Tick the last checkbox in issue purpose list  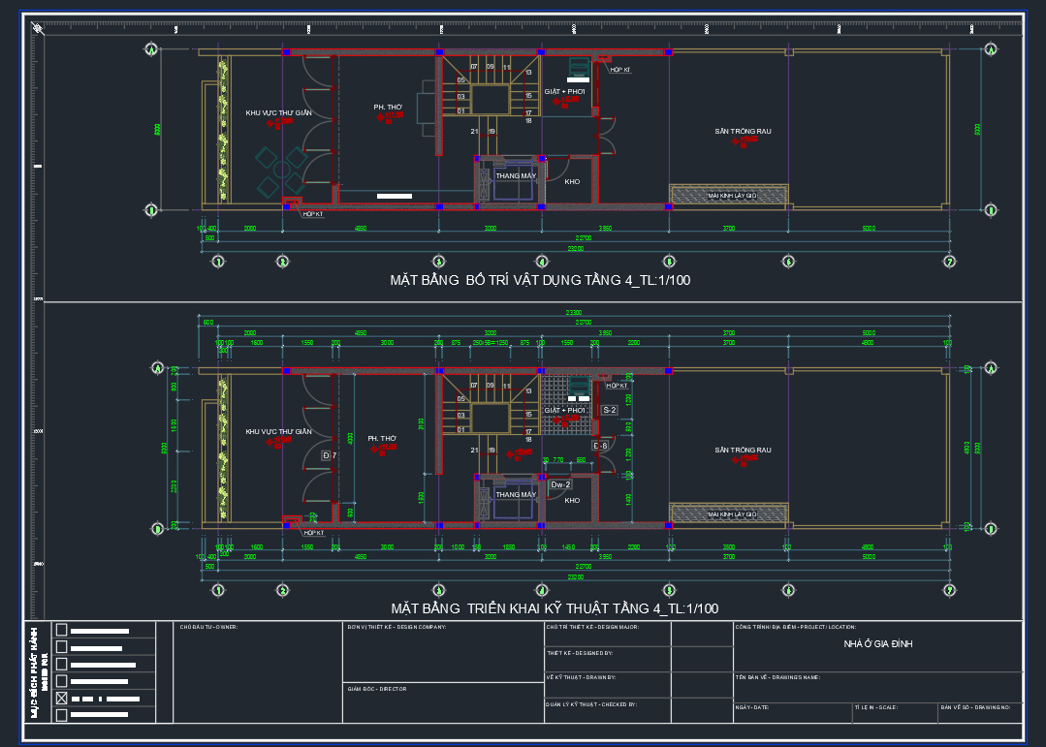click(62, 715)
